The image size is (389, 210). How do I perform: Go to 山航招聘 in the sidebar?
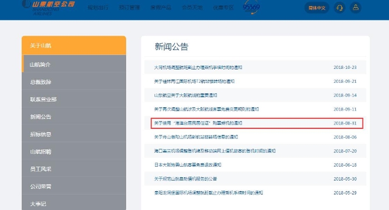click(74, 152)
